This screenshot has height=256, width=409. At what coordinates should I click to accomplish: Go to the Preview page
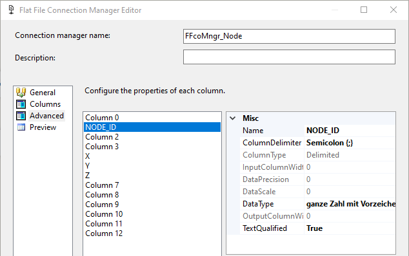[x=43, y=127]
